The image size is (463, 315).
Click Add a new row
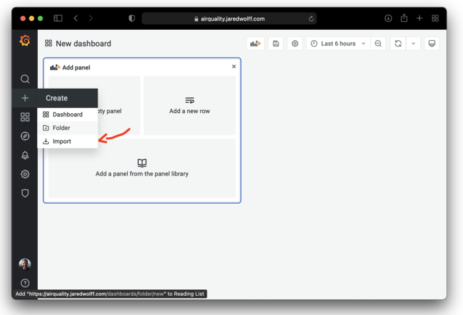[189, 106]
